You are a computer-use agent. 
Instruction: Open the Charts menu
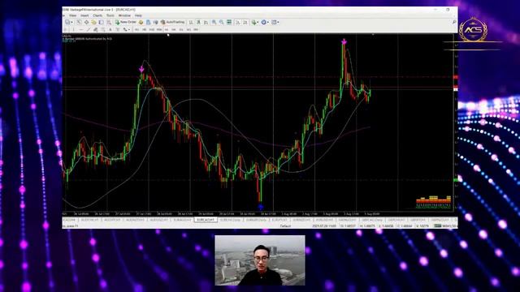[97, 15]
